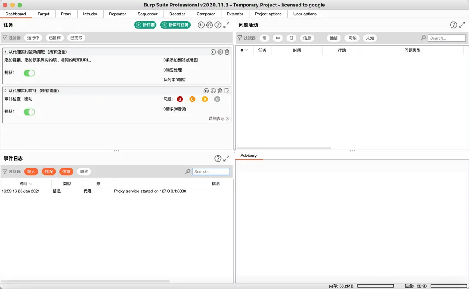Pause task 1 live passive crawl
This screenshot has height=289, width=469.
[213, 52]
